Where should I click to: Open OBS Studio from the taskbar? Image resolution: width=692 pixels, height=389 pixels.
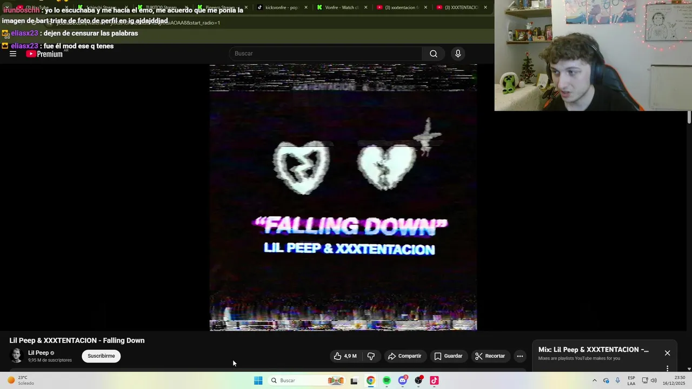(x=418, y=380)
